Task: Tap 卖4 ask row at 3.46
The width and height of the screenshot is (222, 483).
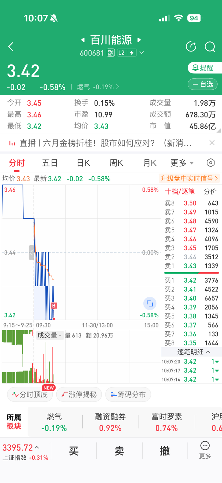Action: tap(191, 239)
